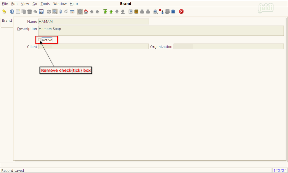
Task: Open the File menu
Action: click(5, 4)
